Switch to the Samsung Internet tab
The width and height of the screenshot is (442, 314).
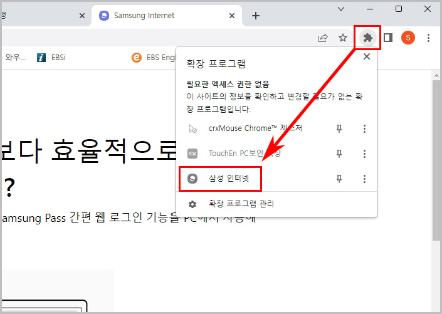coord(166,16)
